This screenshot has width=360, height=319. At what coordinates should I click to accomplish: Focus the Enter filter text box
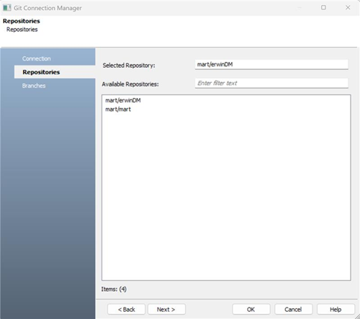point(271,83)
